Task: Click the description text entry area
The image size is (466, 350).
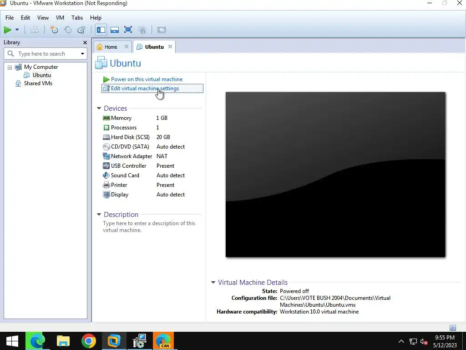Action: click(x=149, y=227)
